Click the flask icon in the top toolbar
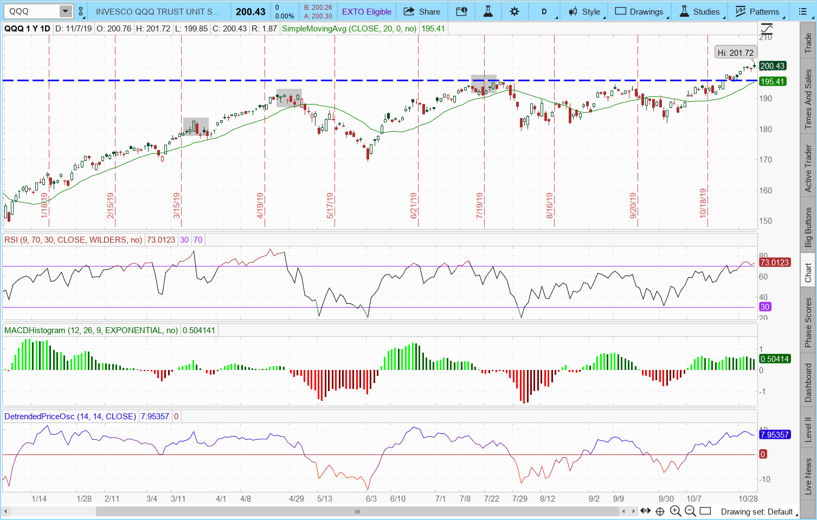Screen dimensions: 817x520 click(x=488, y=11)
